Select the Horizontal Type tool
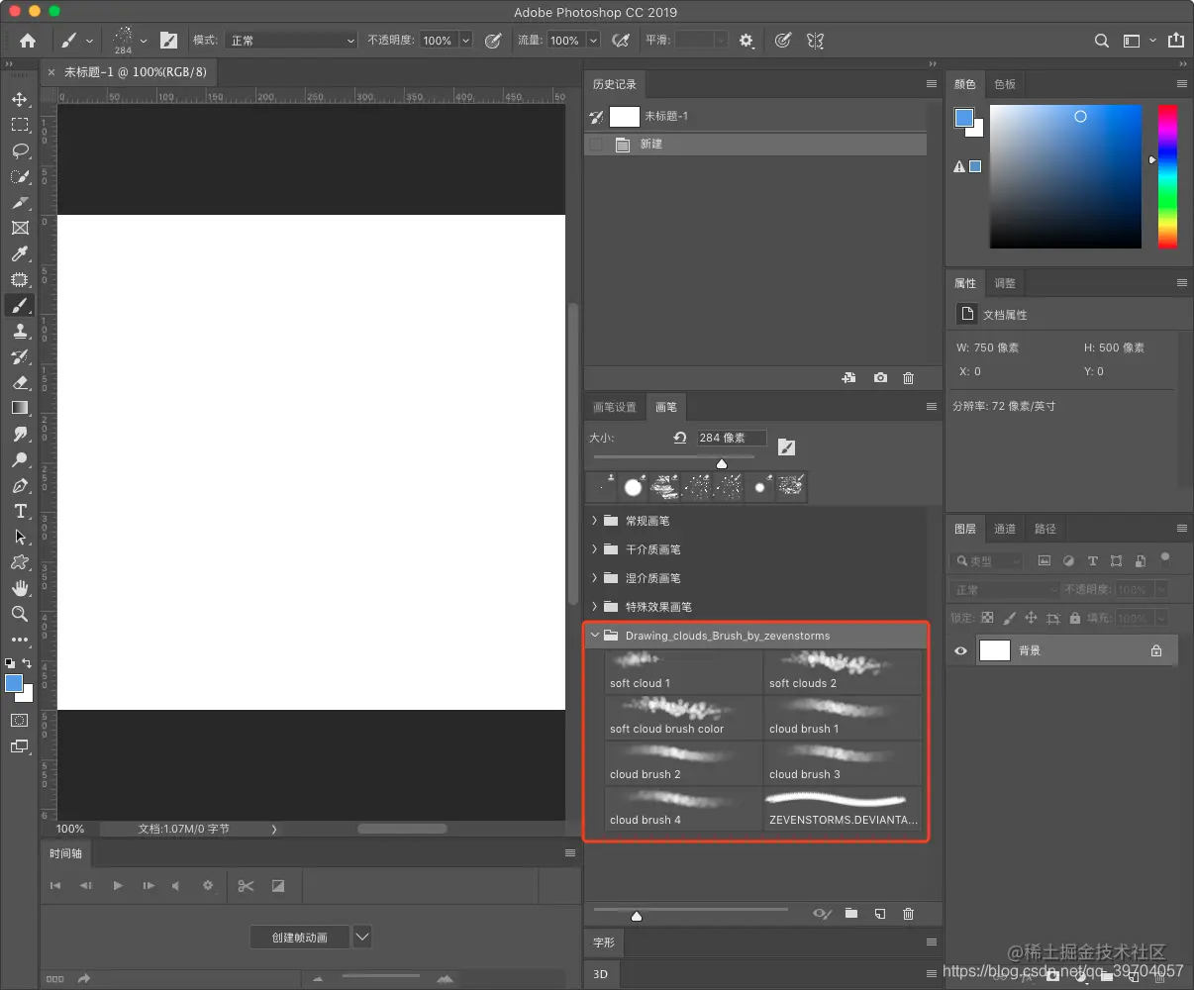 tap(20, 511)
